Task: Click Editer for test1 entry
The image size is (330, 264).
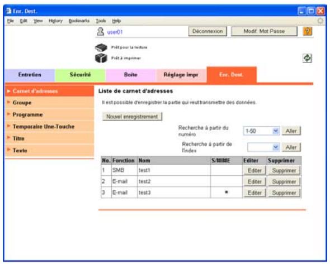Action: (254, 171)
